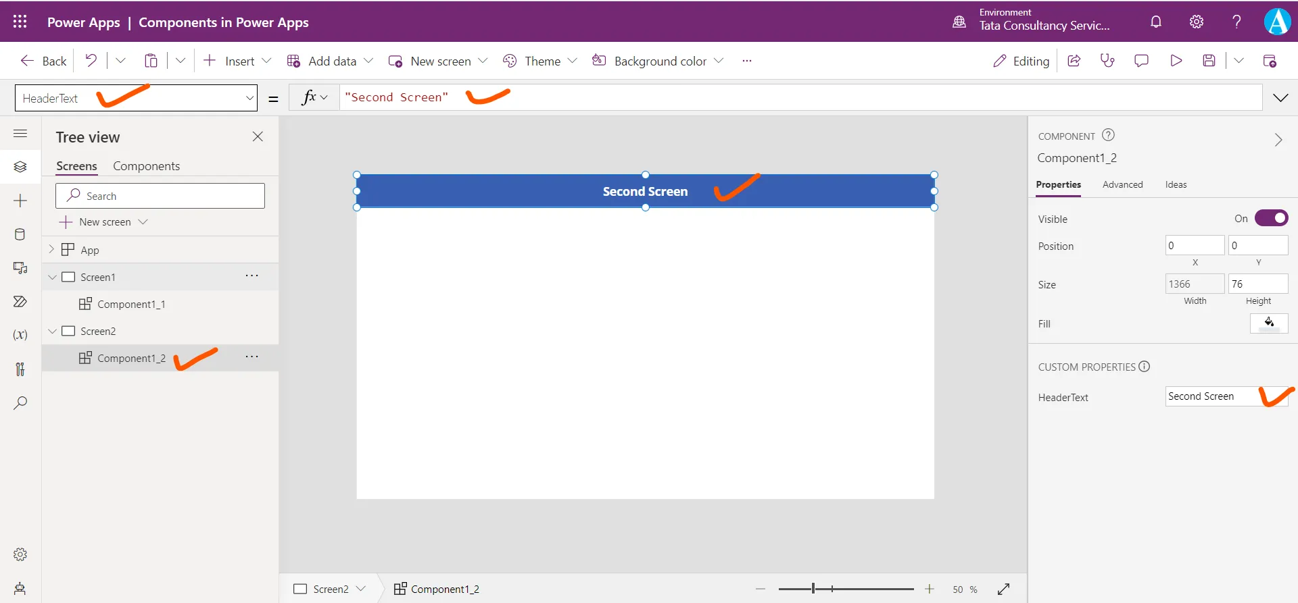
Task: Open the Undo dropdown arrow
Action: click(x=120, y=61)
